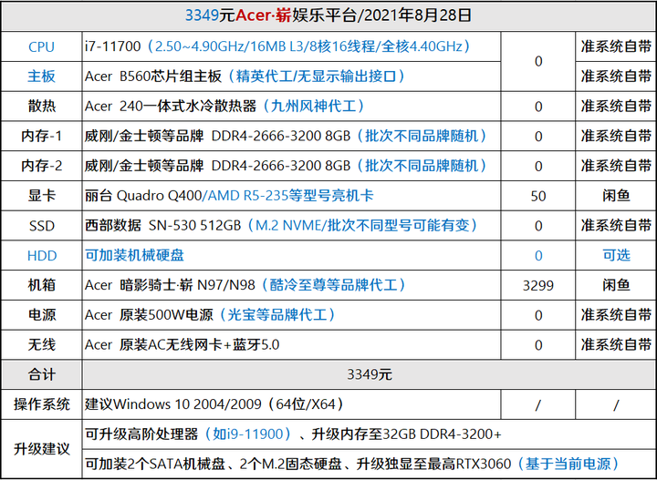Screen dimensions: 657x480
Task: Click the Quadro Q400 graphics card cell
Action: tap(291, 196)
